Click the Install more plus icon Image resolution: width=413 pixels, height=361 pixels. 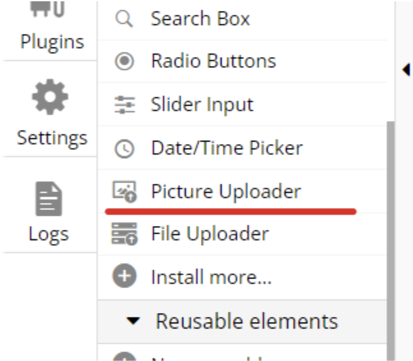pos(123,277)
